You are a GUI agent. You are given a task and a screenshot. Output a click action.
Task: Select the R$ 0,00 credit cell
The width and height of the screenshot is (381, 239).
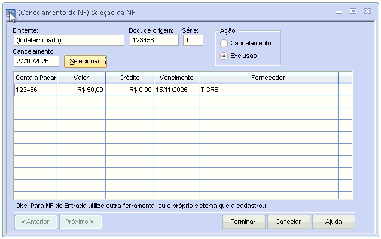(130, 90)
